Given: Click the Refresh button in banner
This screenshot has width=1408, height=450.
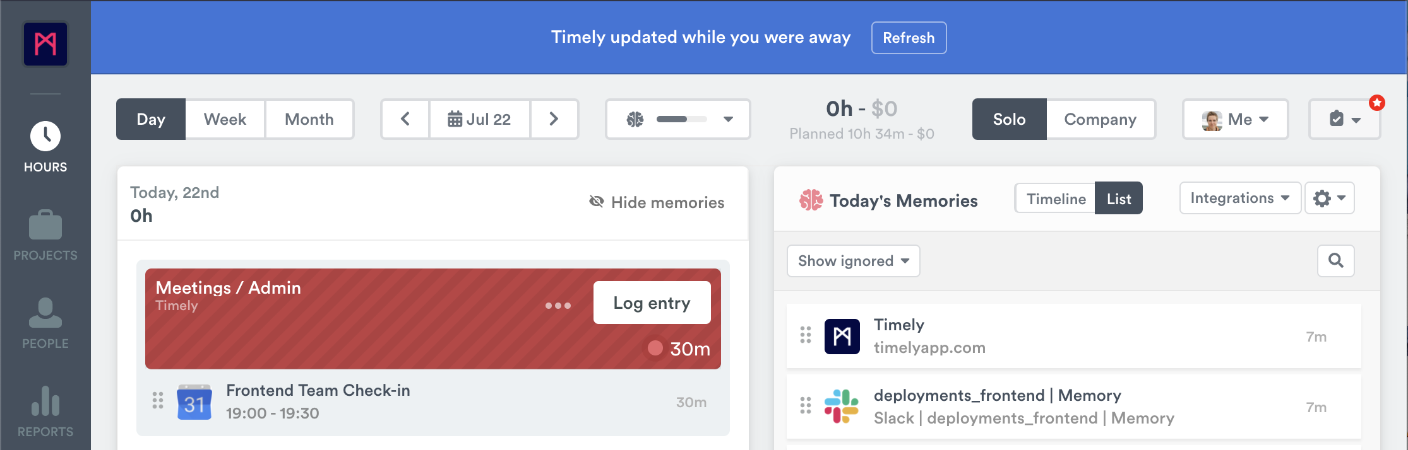Looking at the screenshot, I should (x=909, y=38).
